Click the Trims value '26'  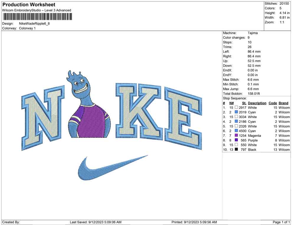click(250, 47)
